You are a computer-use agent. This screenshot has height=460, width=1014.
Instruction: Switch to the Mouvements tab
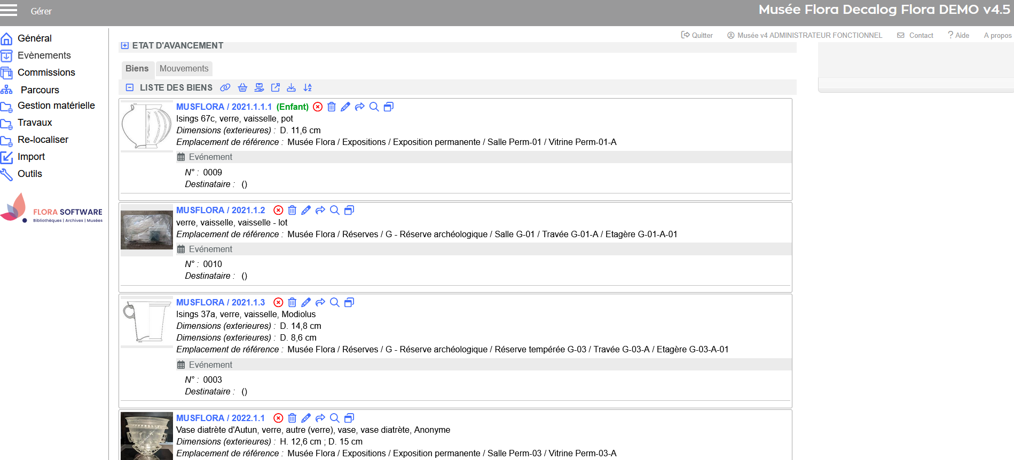pyautogui.click(x=184, y=69)
